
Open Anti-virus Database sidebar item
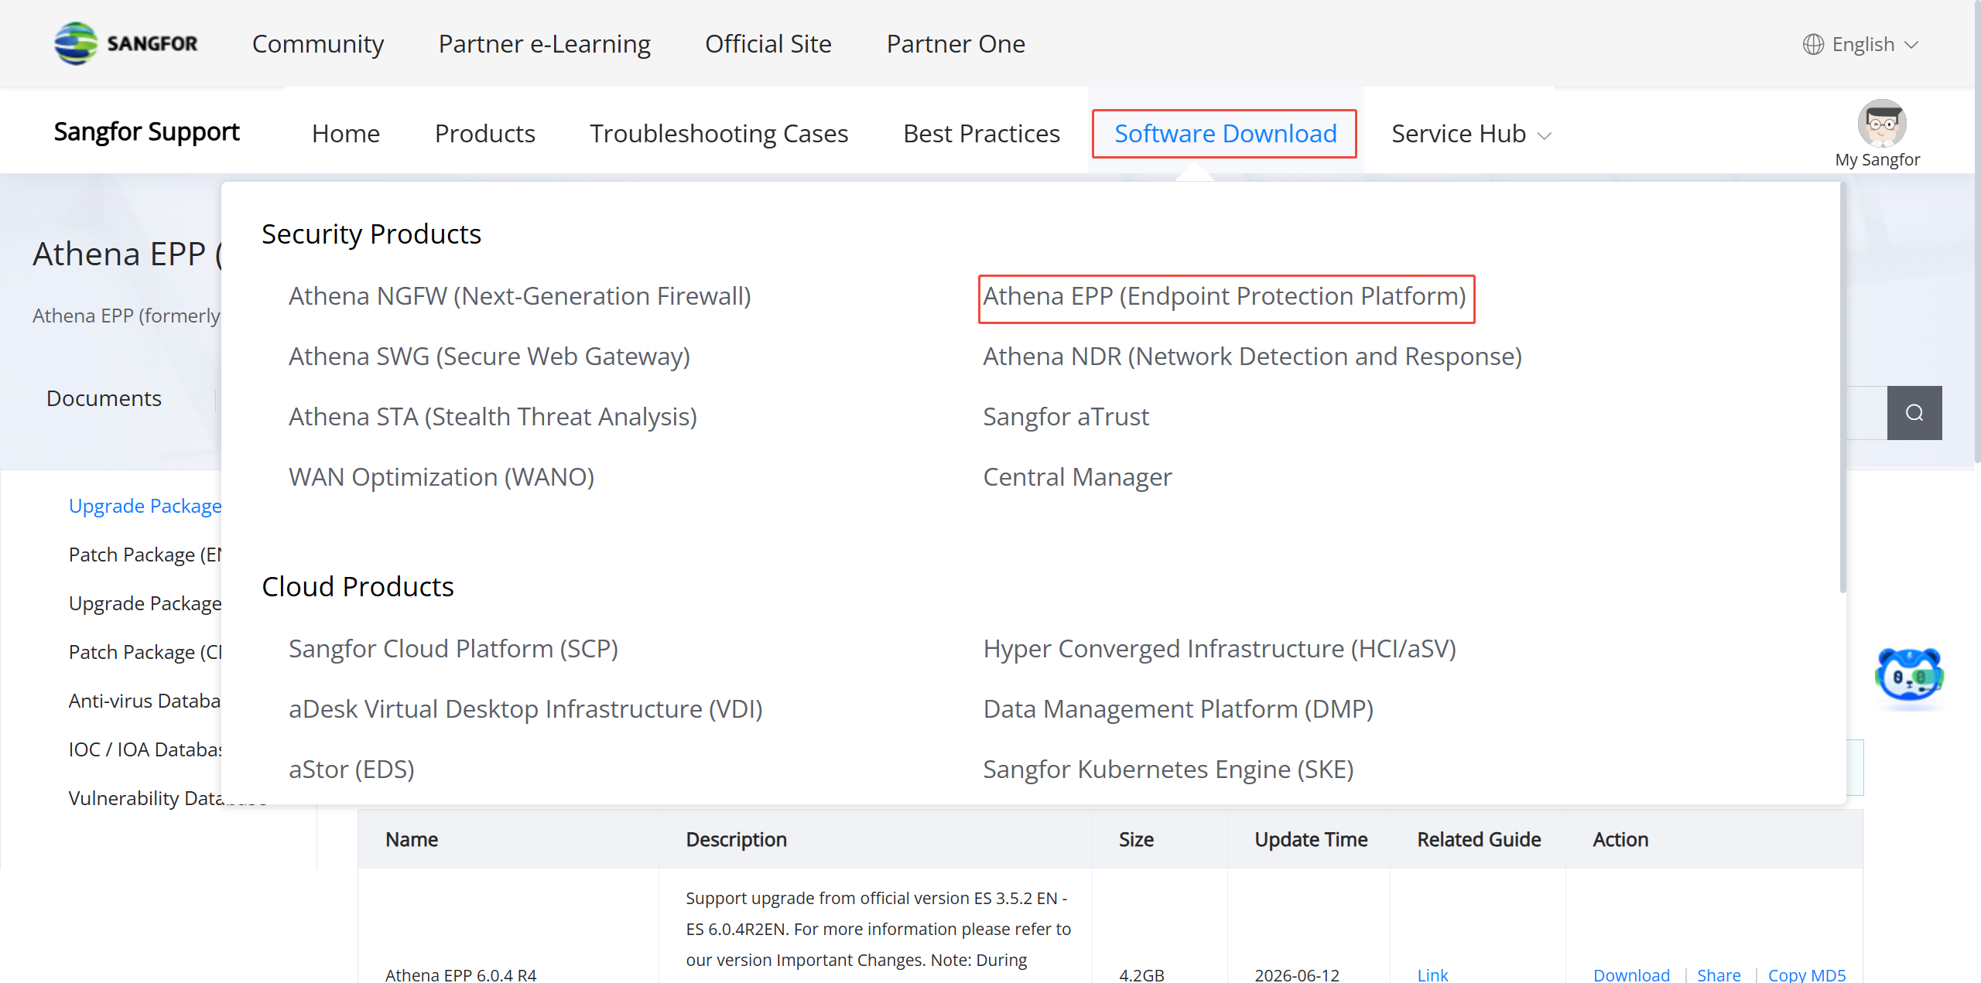[x=145, y=701]
